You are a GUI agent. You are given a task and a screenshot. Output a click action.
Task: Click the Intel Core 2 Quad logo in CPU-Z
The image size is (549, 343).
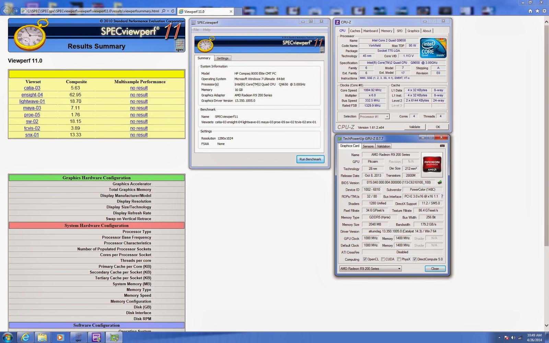[433, 48]
